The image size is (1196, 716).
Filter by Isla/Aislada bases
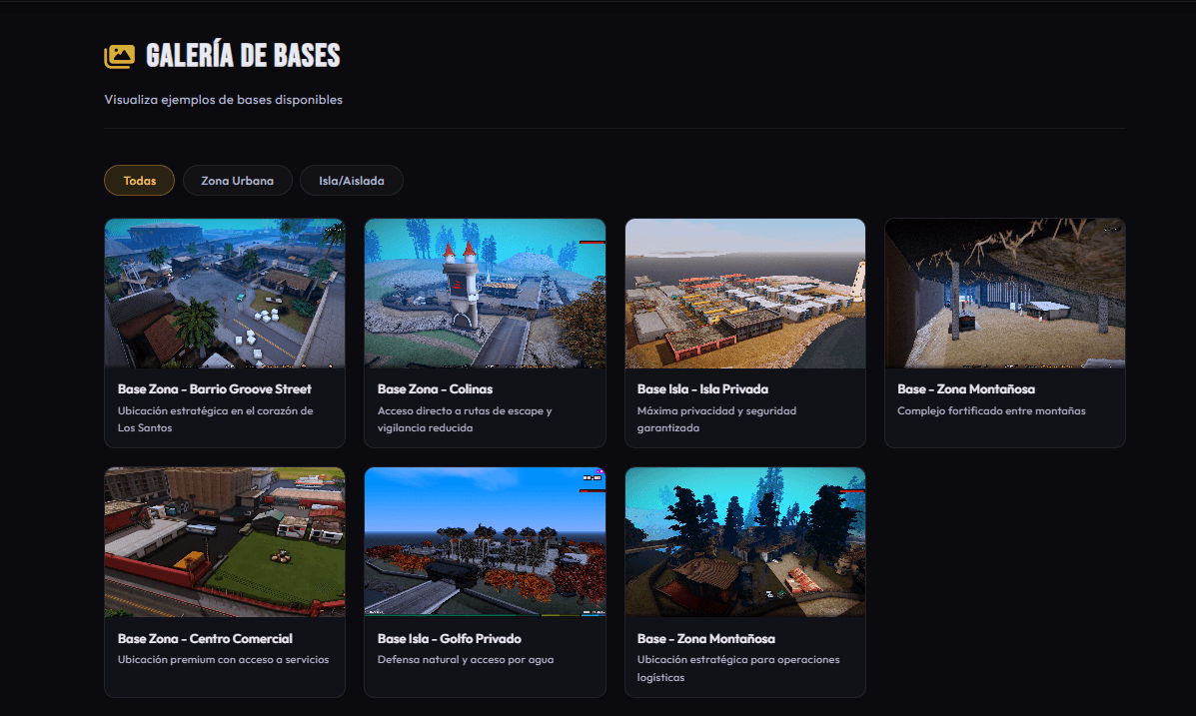pyautogui.click(x=352, y=181)
